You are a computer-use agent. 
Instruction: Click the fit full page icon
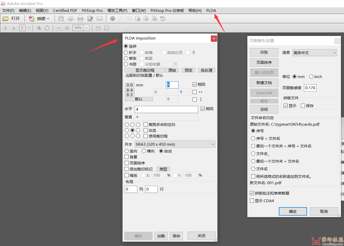tap(107, 28)
